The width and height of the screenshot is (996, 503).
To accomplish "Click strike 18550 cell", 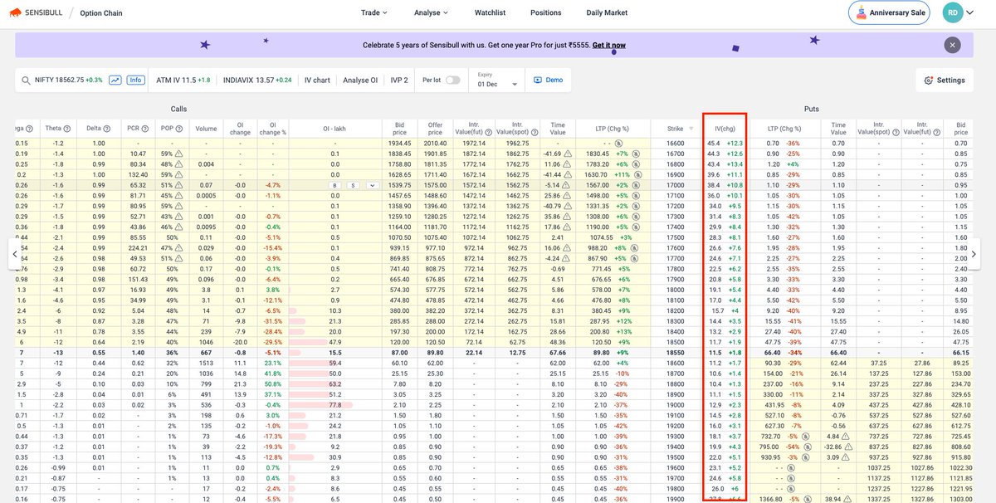I will click(674, 352).
